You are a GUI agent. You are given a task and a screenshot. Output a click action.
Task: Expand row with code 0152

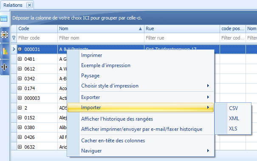(x=20, y=117)
